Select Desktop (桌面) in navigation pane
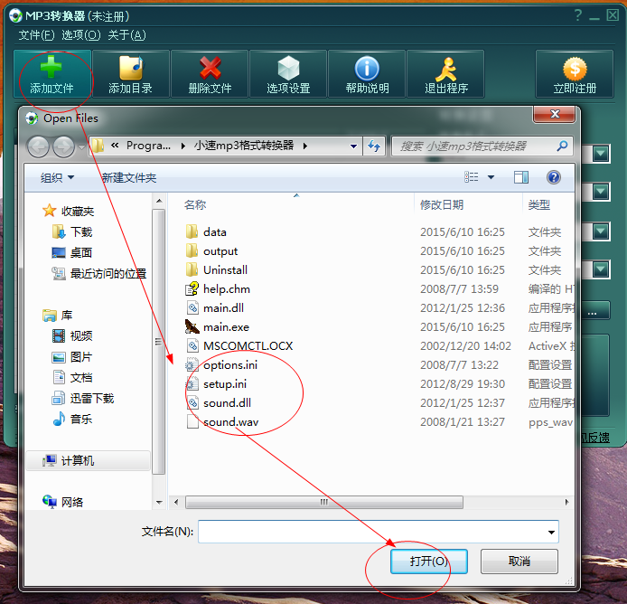This screenshot has width=627, height=604. (72, 253)
